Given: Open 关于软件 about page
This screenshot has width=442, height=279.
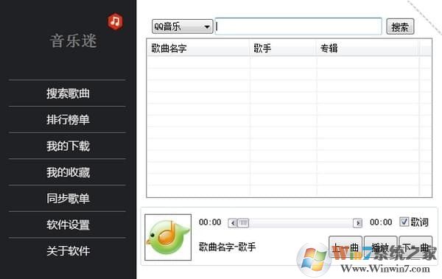Looking at the screenshot, I should [x=68, y=251].
